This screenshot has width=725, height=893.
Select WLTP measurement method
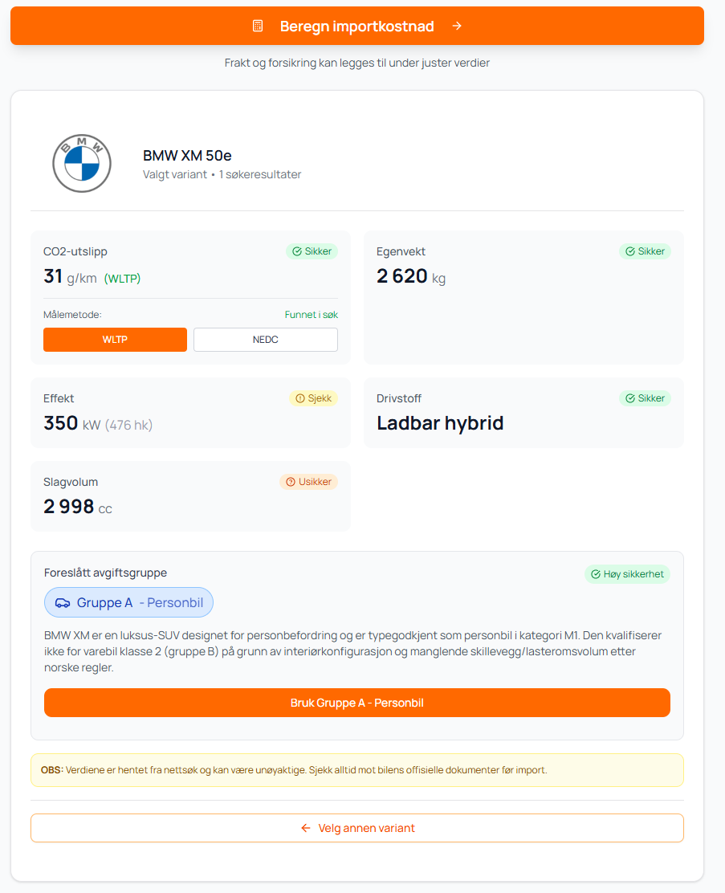[115, 340]
